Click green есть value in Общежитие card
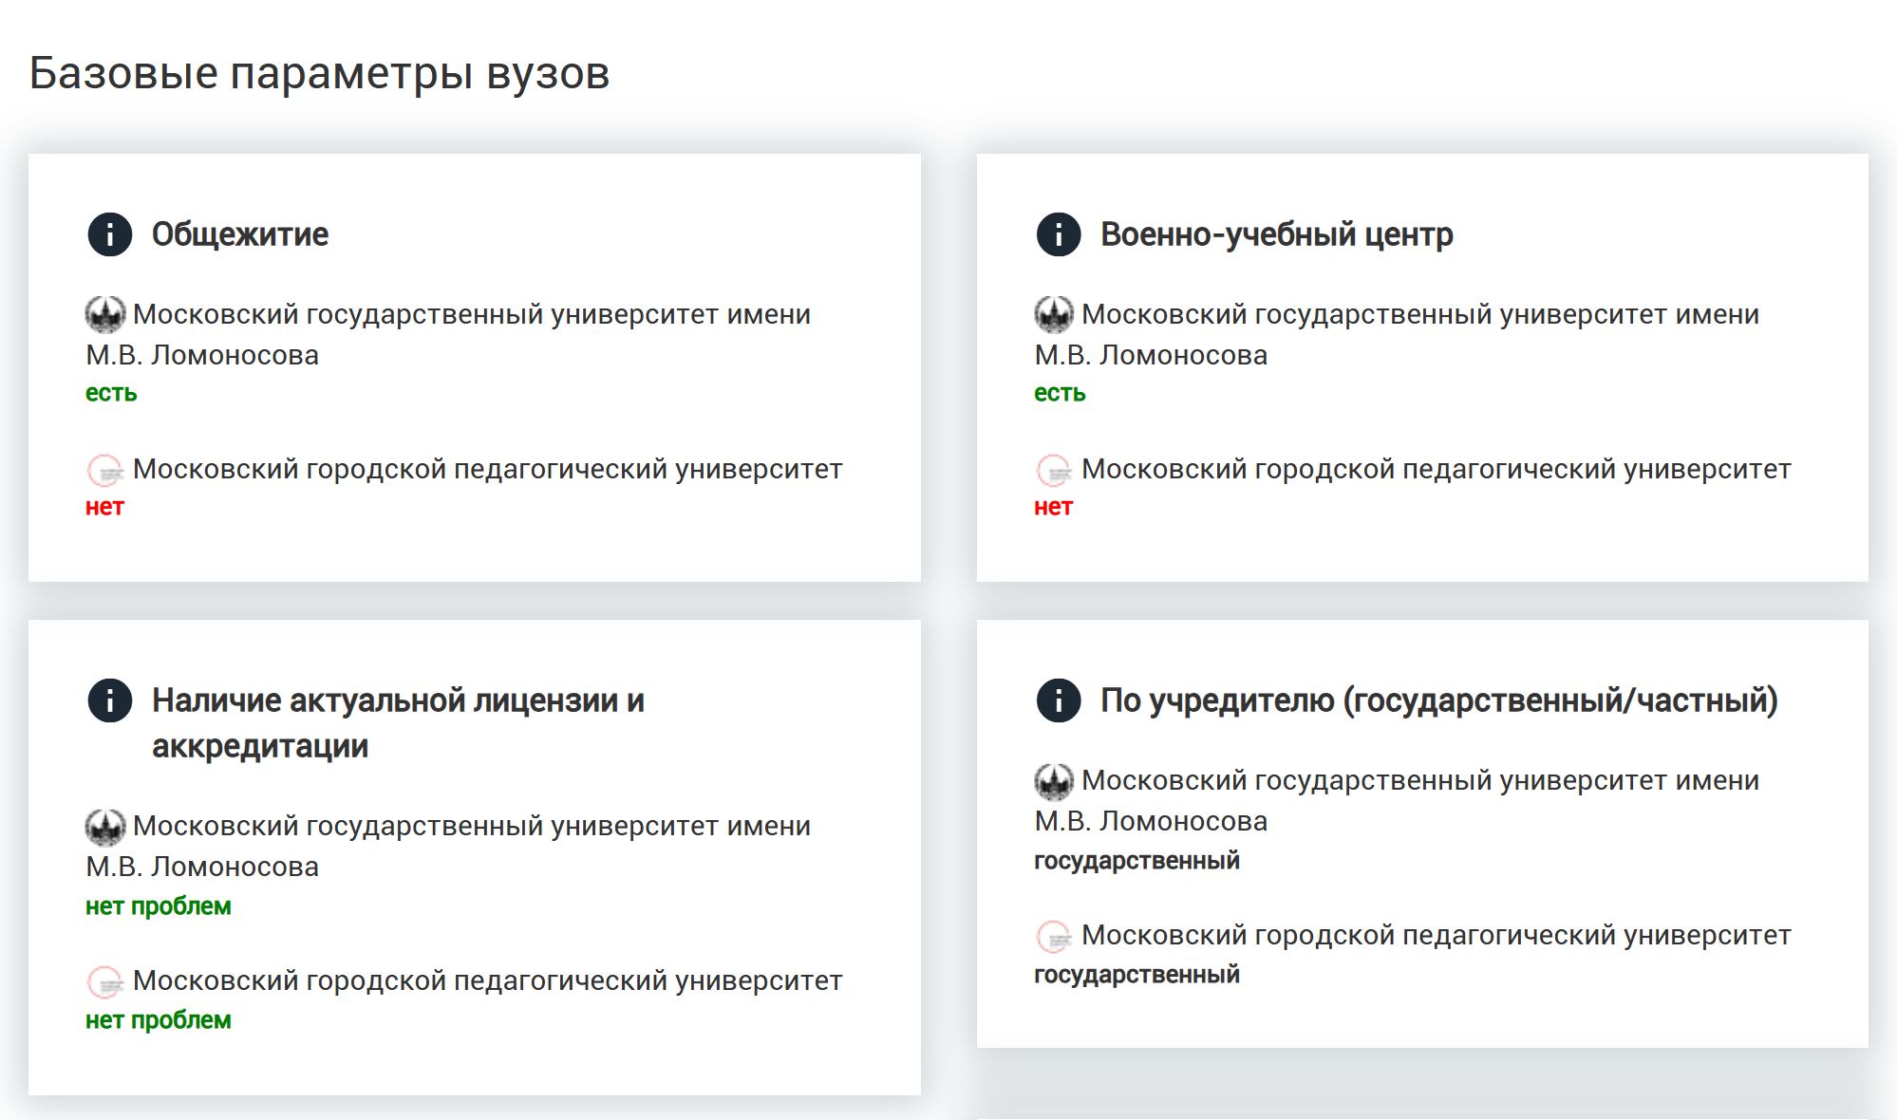The height and width of the screenshot is (1120, 1897). (x=111, y=393)
